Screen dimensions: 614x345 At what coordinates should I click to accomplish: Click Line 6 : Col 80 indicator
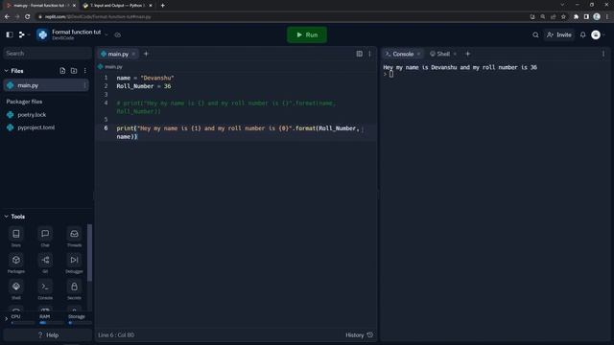(x=116, y=335)
